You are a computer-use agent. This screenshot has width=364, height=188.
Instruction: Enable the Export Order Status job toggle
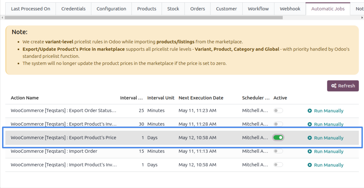(x=278, y=110)
